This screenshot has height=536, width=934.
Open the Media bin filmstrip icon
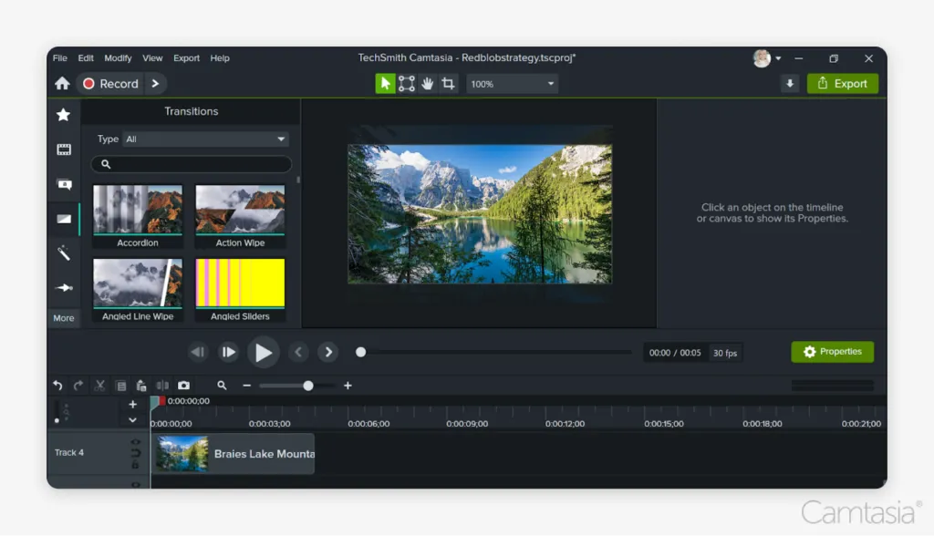[x=64, y=149]
